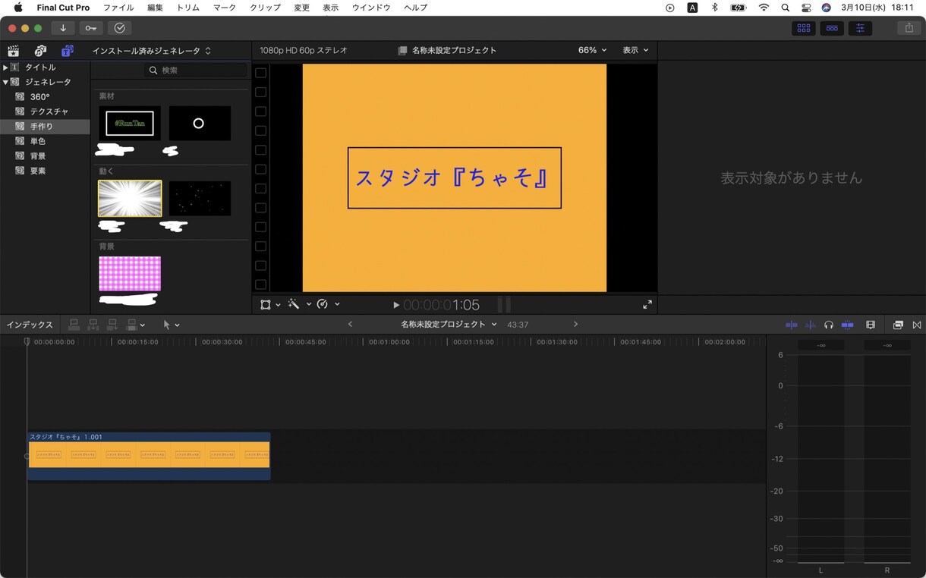Open the クリップ menu
926x578 pixels.
click(265, 8)
